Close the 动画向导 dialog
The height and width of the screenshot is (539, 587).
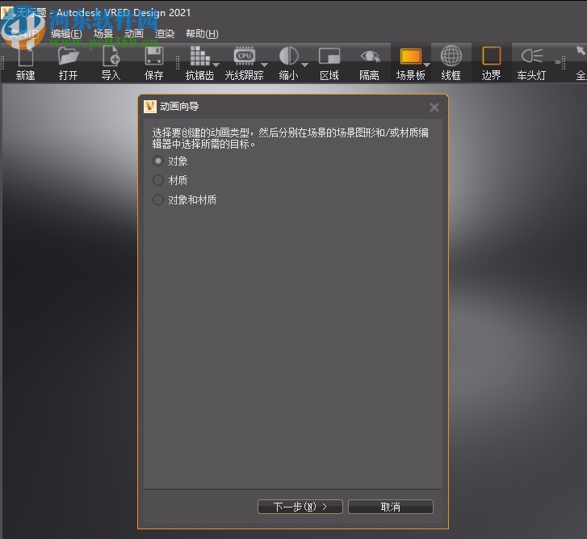tap(434, 107)
